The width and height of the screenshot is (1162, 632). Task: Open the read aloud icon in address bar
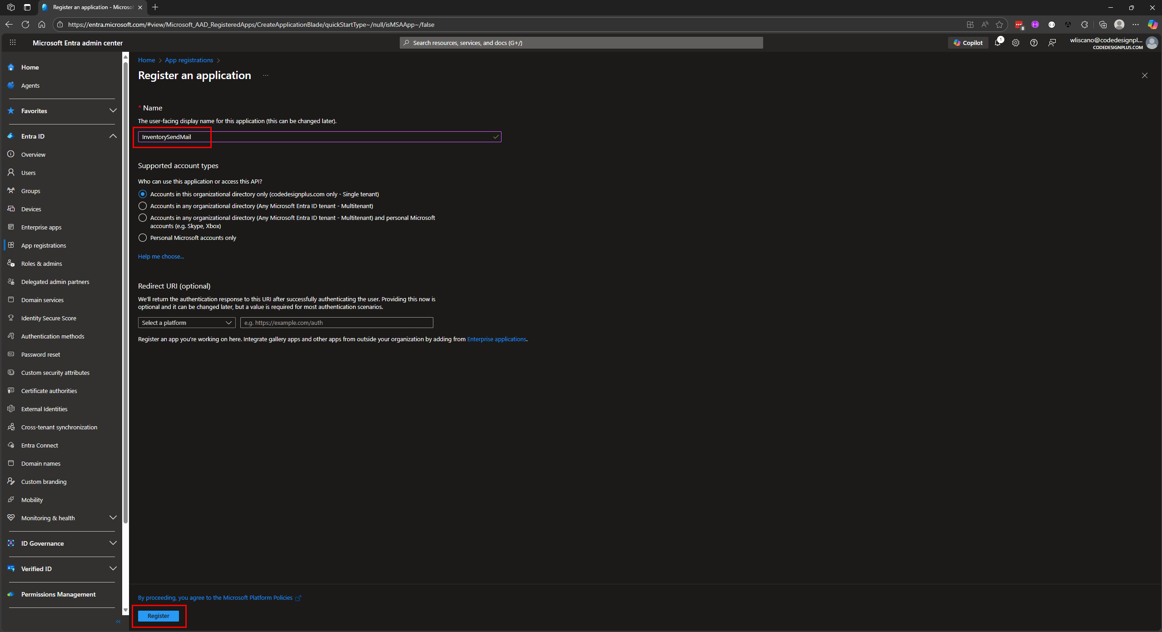point(985,25)
